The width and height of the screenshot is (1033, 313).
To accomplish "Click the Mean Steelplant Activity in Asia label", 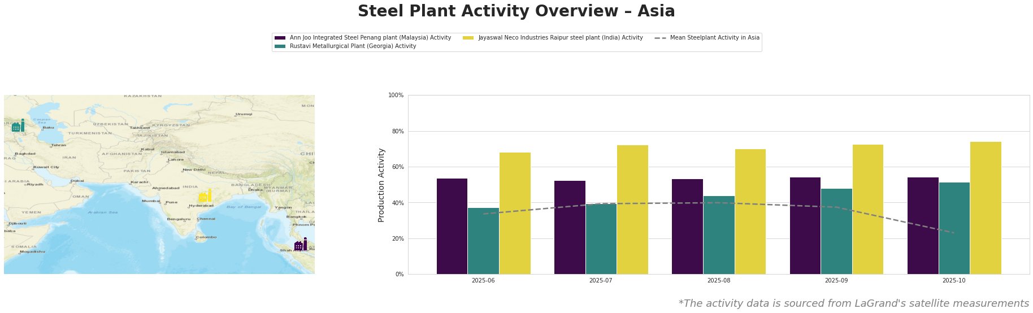I will click(x=714, y=38).
